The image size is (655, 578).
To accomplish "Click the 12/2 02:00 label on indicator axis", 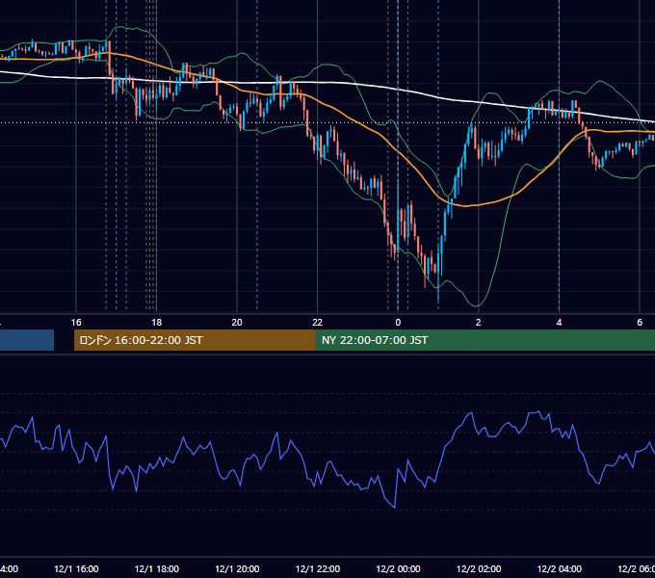I will coord(479,568).
